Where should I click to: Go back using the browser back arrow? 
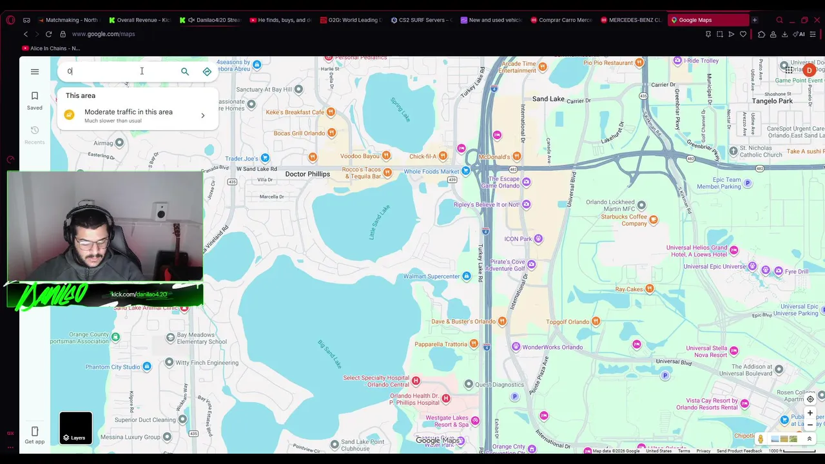click(x=26, y=34)
